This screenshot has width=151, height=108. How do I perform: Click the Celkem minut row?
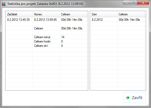tap(47, 37)
